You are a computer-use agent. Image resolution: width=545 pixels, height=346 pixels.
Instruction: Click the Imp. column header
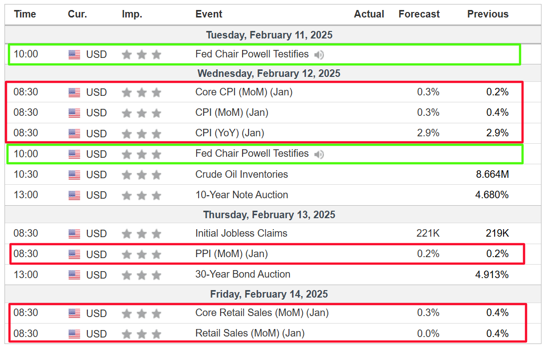tap(132, 14)
